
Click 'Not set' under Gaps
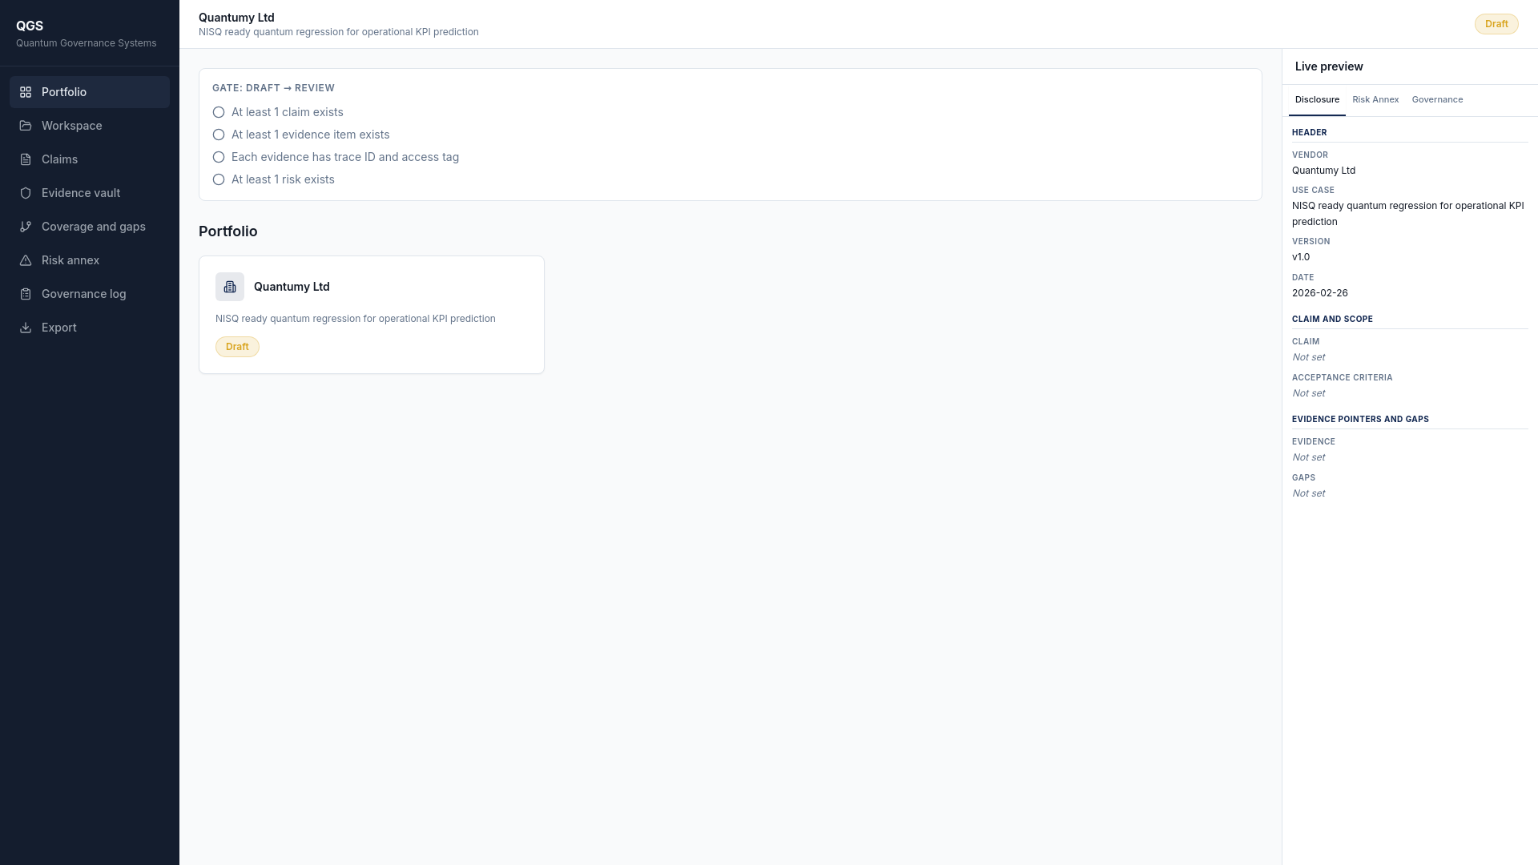(1308, 493)
